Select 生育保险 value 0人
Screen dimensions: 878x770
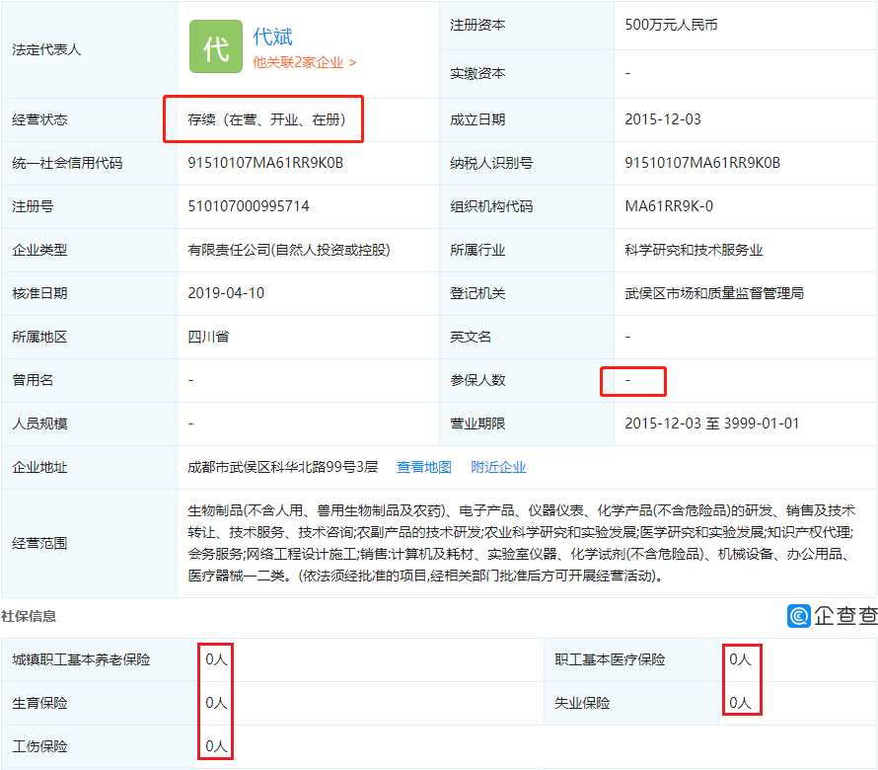click(x=216, y=703)
